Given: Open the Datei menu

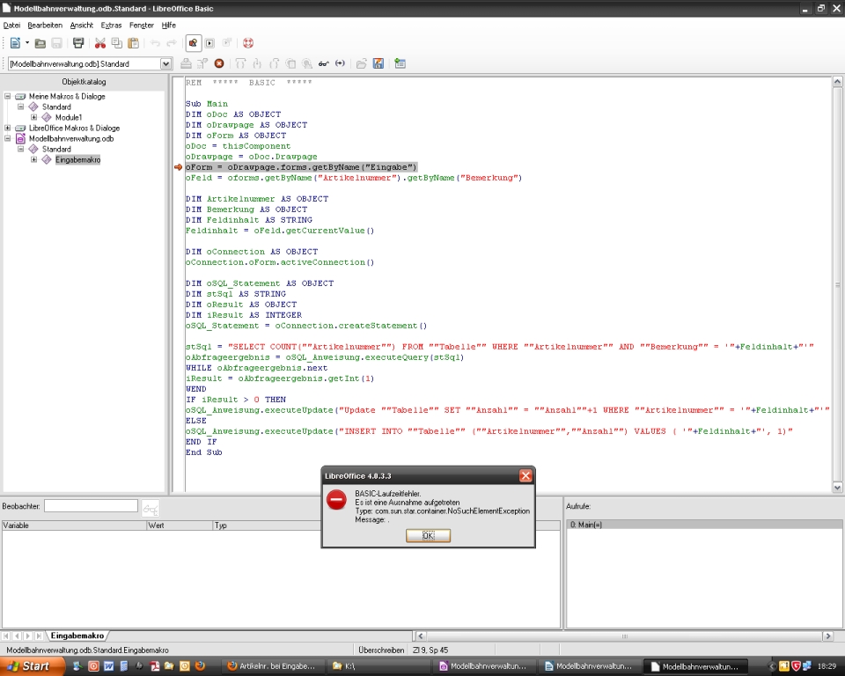Looking at the screenshot, I should tap(11, 26).
